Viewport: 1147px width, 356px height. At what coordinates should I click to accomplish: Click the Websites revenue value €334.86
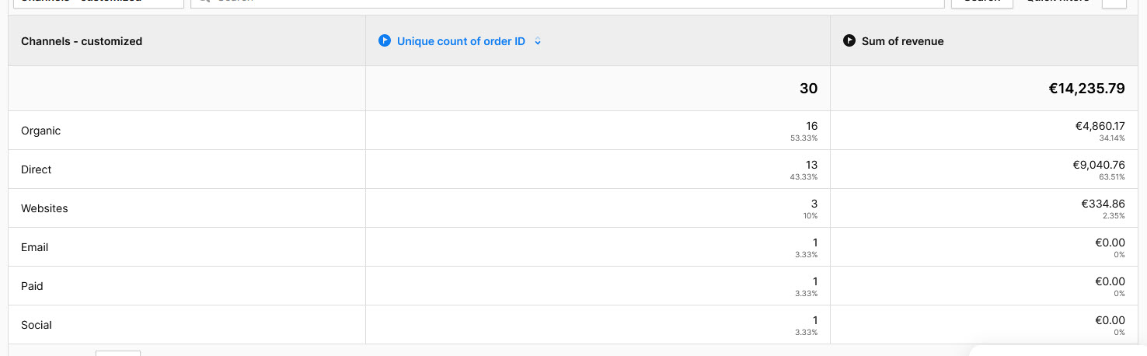tap(1103, 204)
